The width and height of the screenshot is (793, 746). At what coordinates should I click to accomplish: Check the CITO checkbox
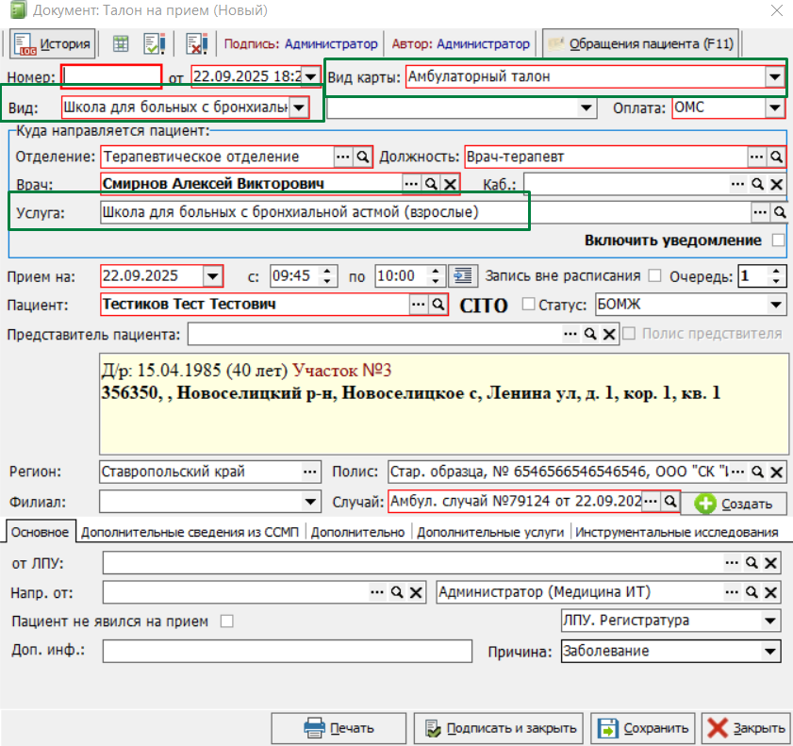point(528,304)
